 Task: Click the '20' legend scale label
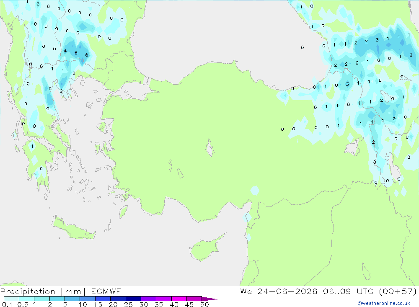click(113, 304)
